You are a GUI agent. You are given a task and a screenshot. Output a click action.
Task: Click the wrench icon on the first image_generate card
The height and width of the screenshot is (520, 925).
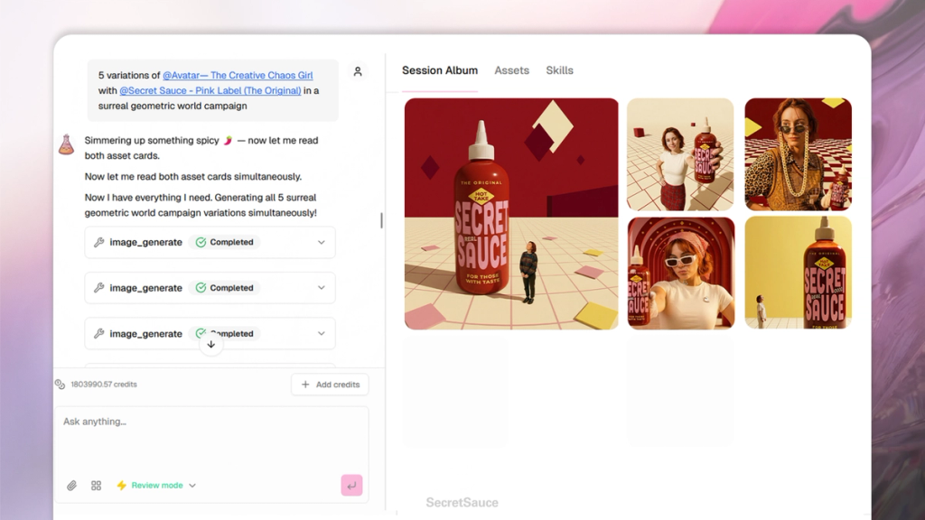[99, 242]
